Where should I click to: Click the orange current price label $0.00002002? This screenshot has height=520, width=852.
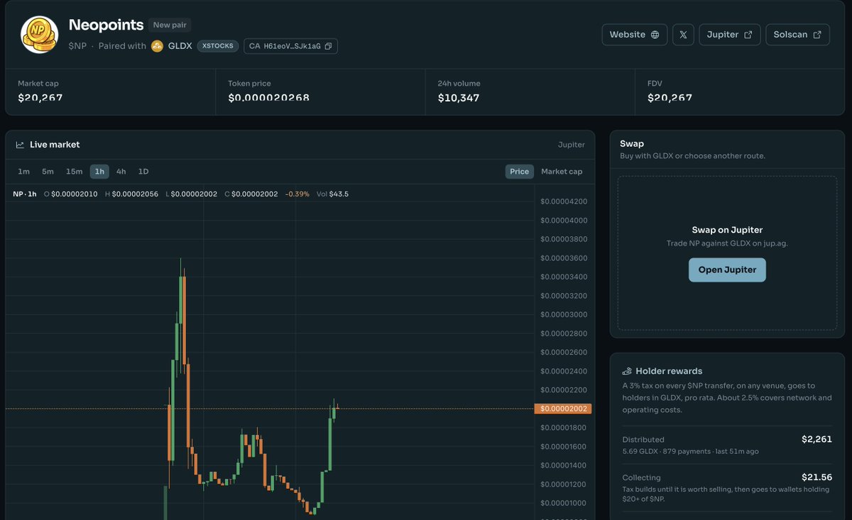[563, 409]
